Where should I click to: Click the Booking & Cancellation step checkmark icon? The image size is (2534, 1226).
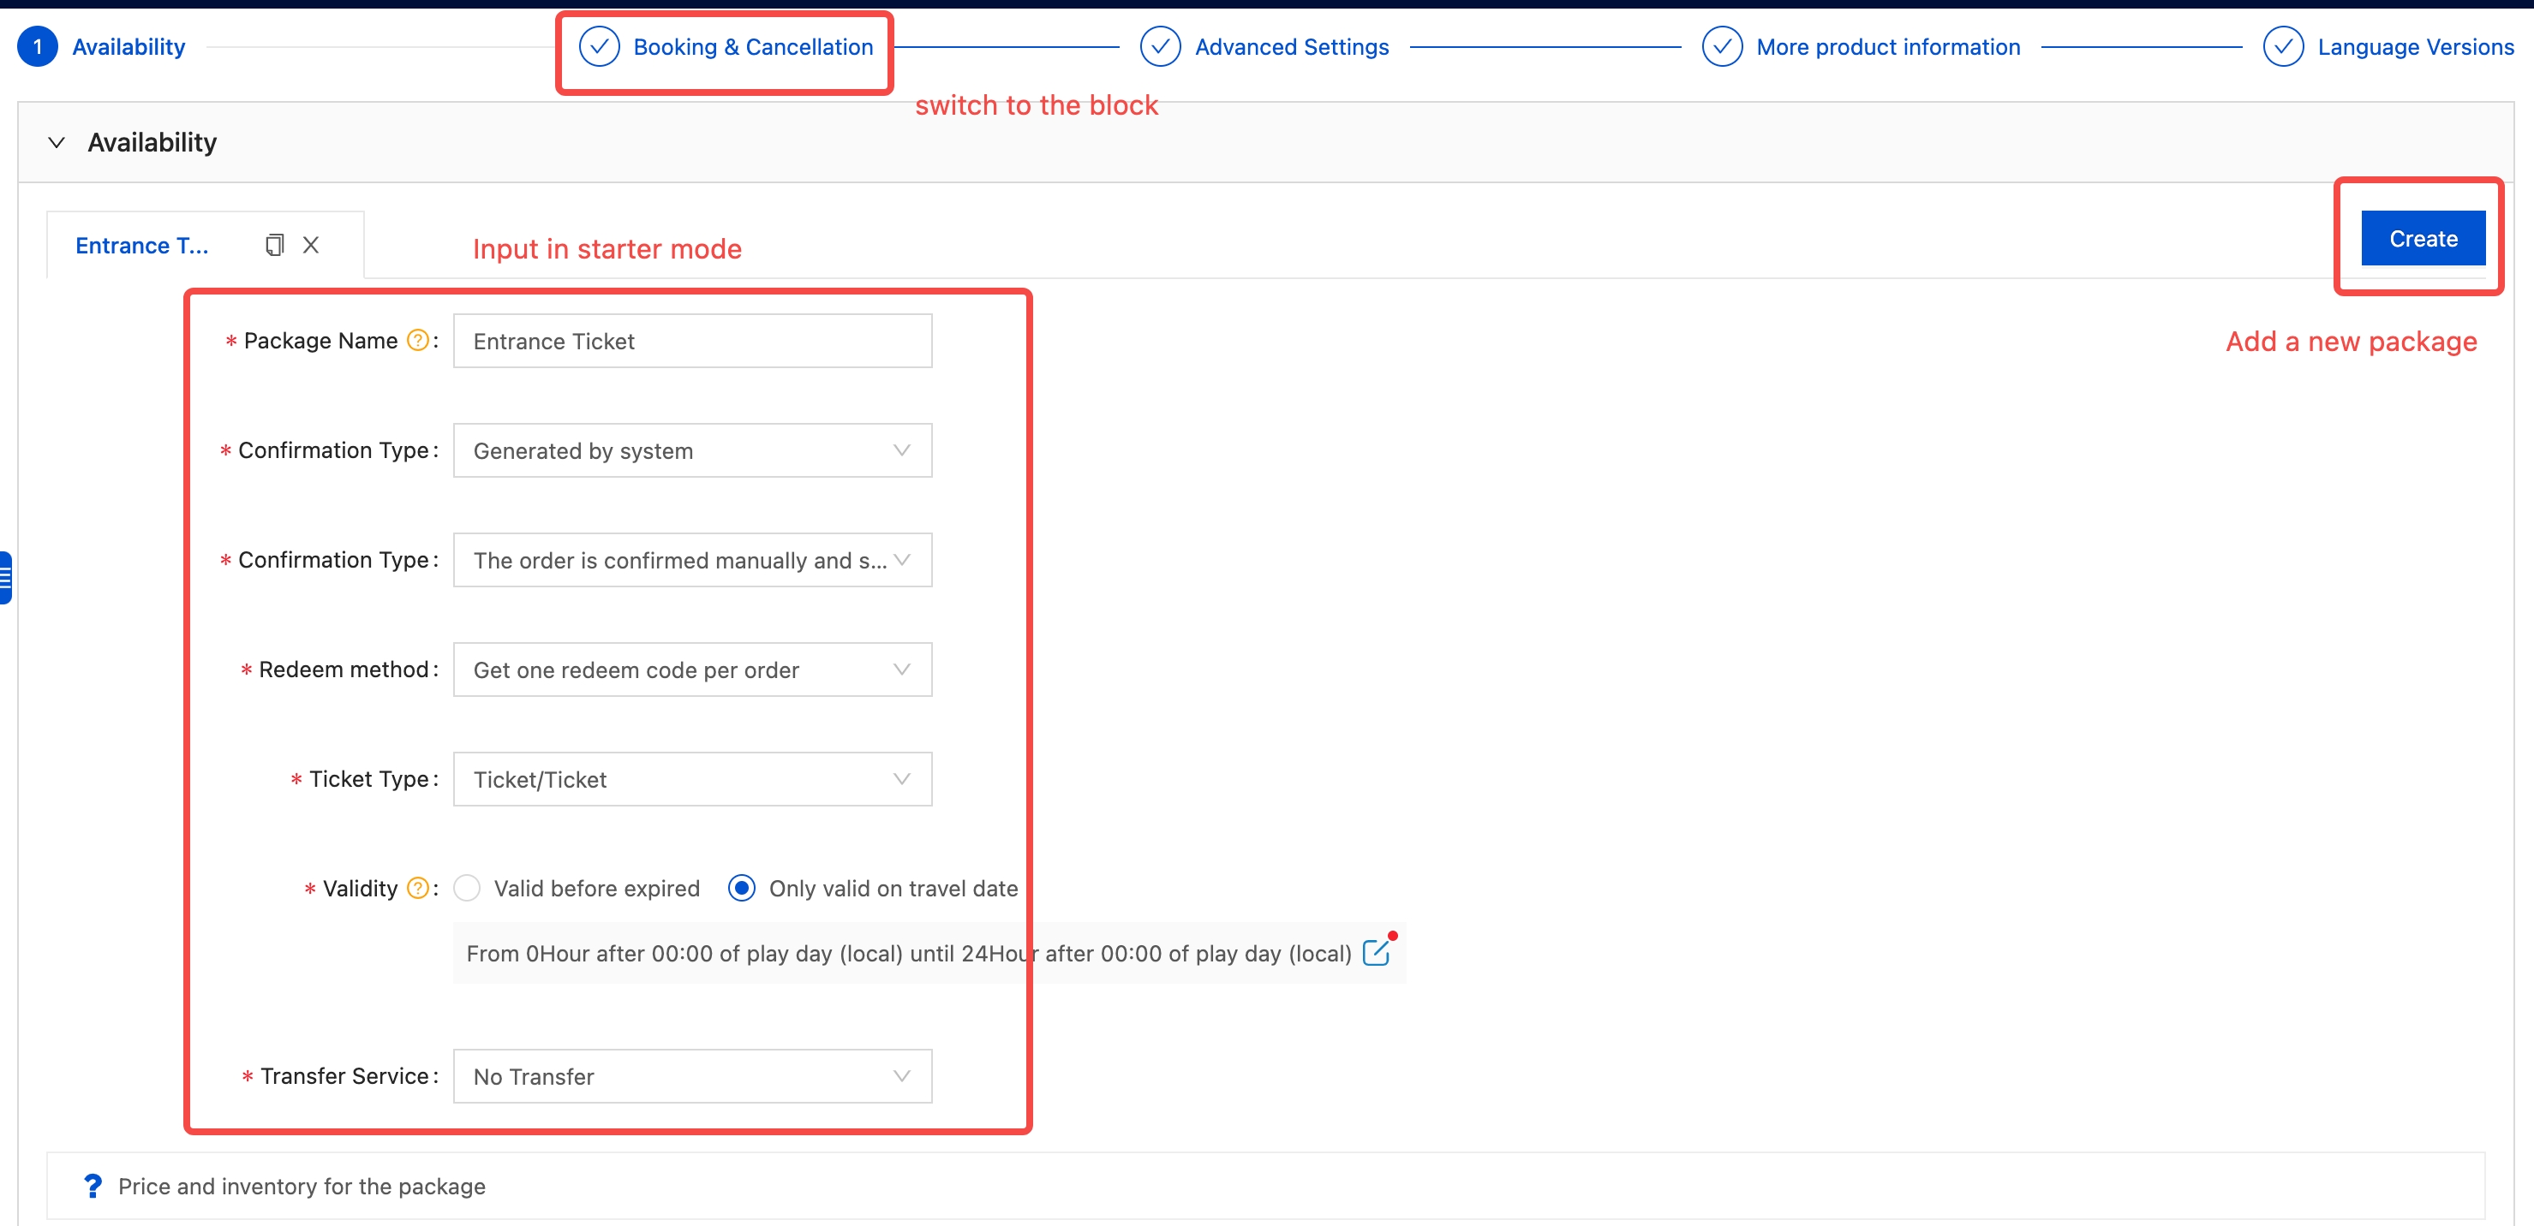tap(598, 46)
